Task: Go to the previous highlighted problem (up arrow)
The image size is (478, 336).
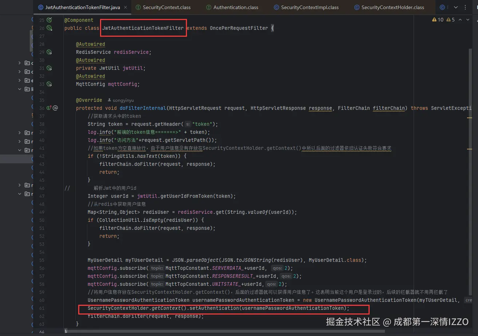Action: click(x=460, y=20)
